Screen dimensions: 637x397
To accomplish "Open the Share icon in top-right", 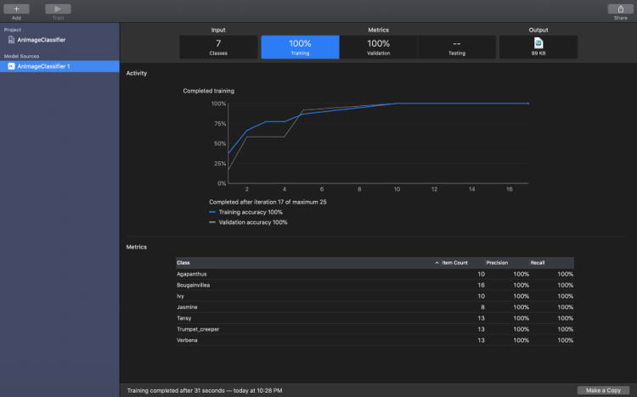I will click(x=621, y=8).
